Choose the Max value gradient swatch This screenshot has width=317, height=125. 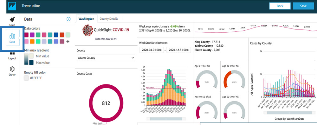coord(31,62)
